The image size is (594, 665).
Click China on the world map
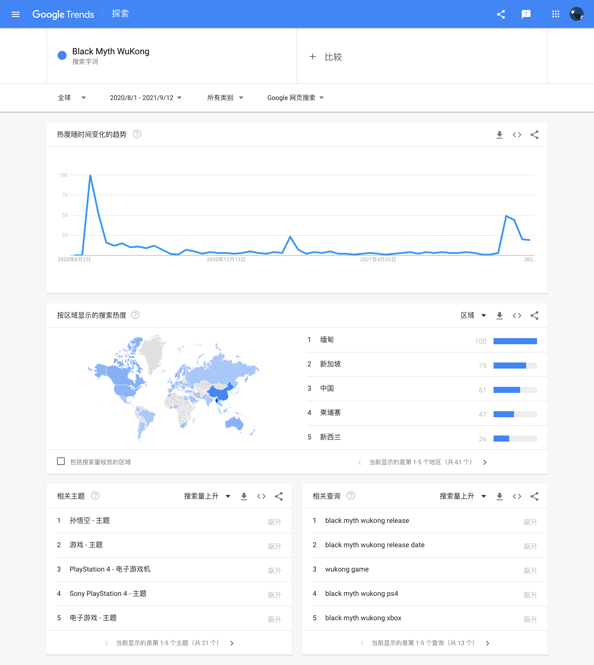tap(222, 392)
